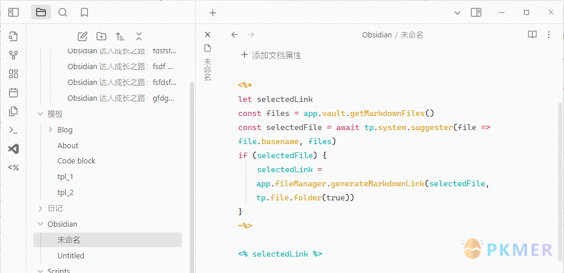
Task: Close the 未命名 vertical tab
Action: [x=207, y=35]
